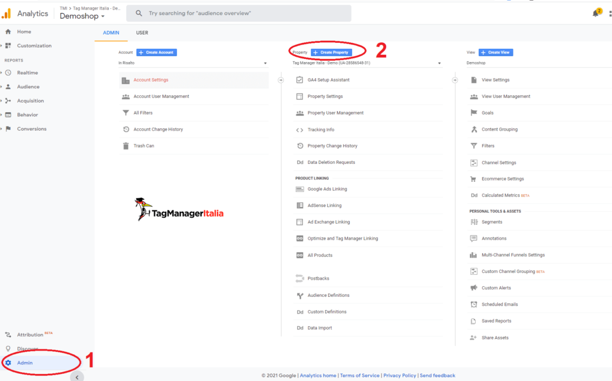Click the Send feedback link
This screenshot has width=612, height=381.
coord(437,376)
